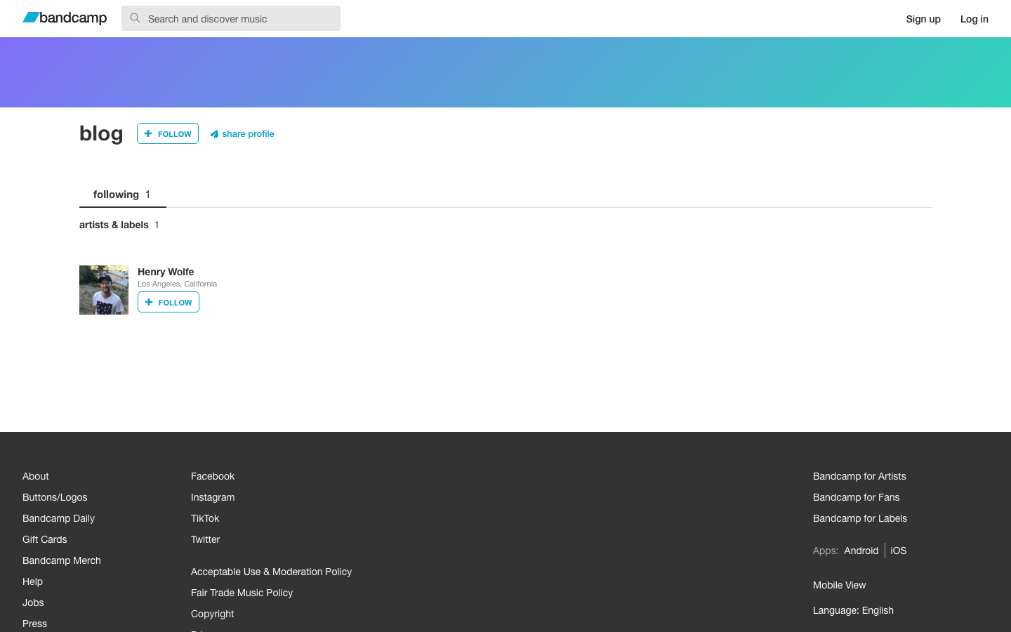Get the Android app

(861, 551)
